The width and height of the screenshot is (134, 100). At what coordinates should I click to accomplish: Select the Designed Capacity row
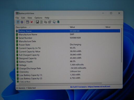pos(68,58)
